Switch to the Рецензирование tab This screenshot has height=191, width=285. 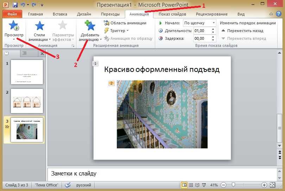pos(211,14)
